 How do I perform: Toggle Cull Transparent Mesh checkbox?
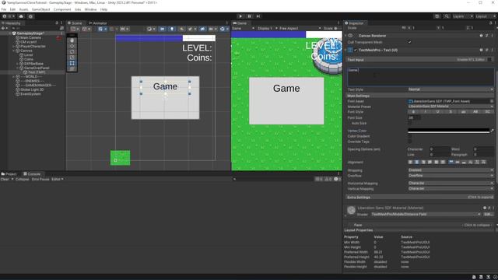click(410, 42)
